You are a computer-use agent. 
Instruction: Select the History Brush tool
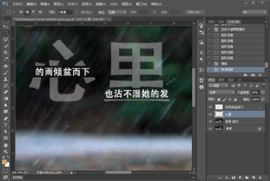coord(6,86)
